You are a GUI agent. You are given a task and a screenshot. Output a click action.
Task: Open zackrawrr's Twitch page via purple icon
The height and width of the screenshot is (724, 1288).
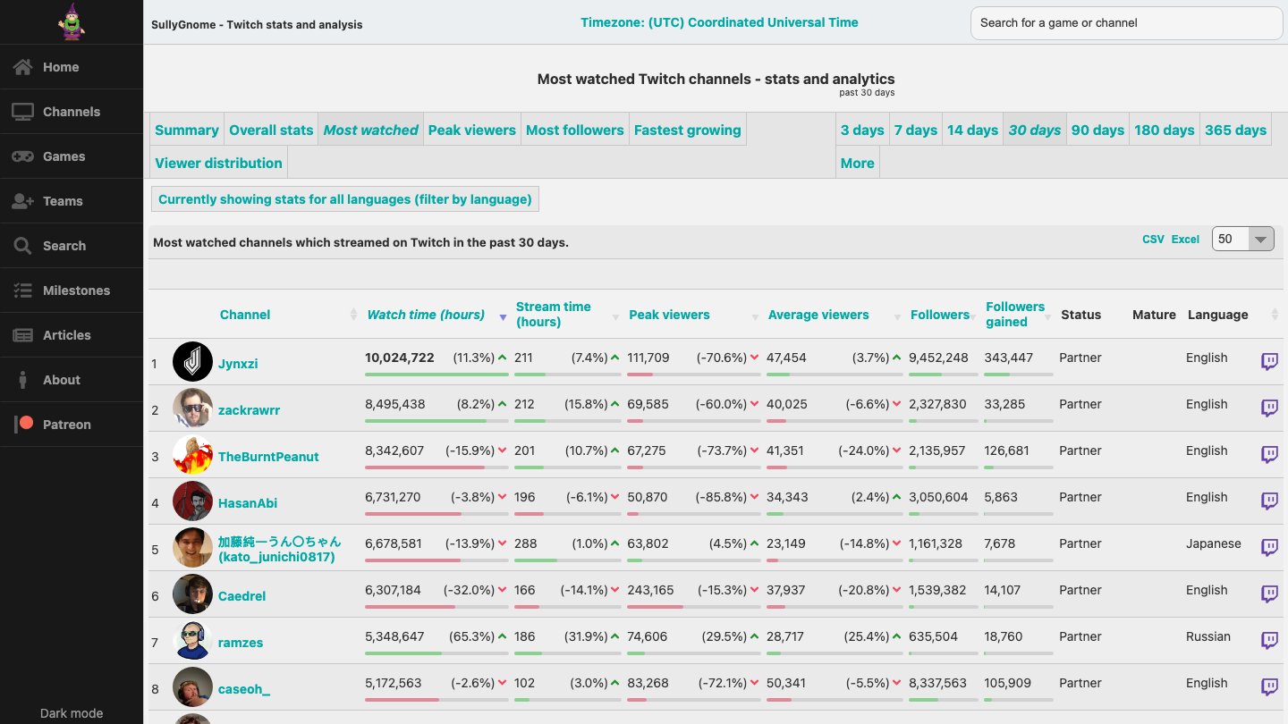click(x=1269, y=408)
